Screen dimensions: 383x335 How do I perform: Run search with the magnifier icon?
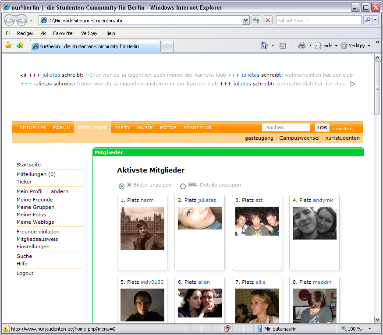(368, 20)
